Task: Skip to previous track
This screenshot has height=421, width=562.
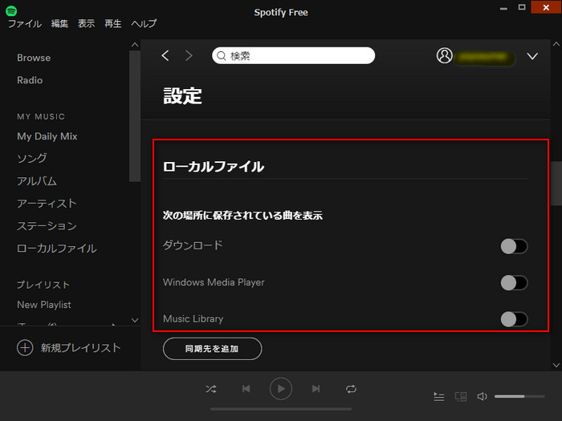Action: click(x=246, y=389)
